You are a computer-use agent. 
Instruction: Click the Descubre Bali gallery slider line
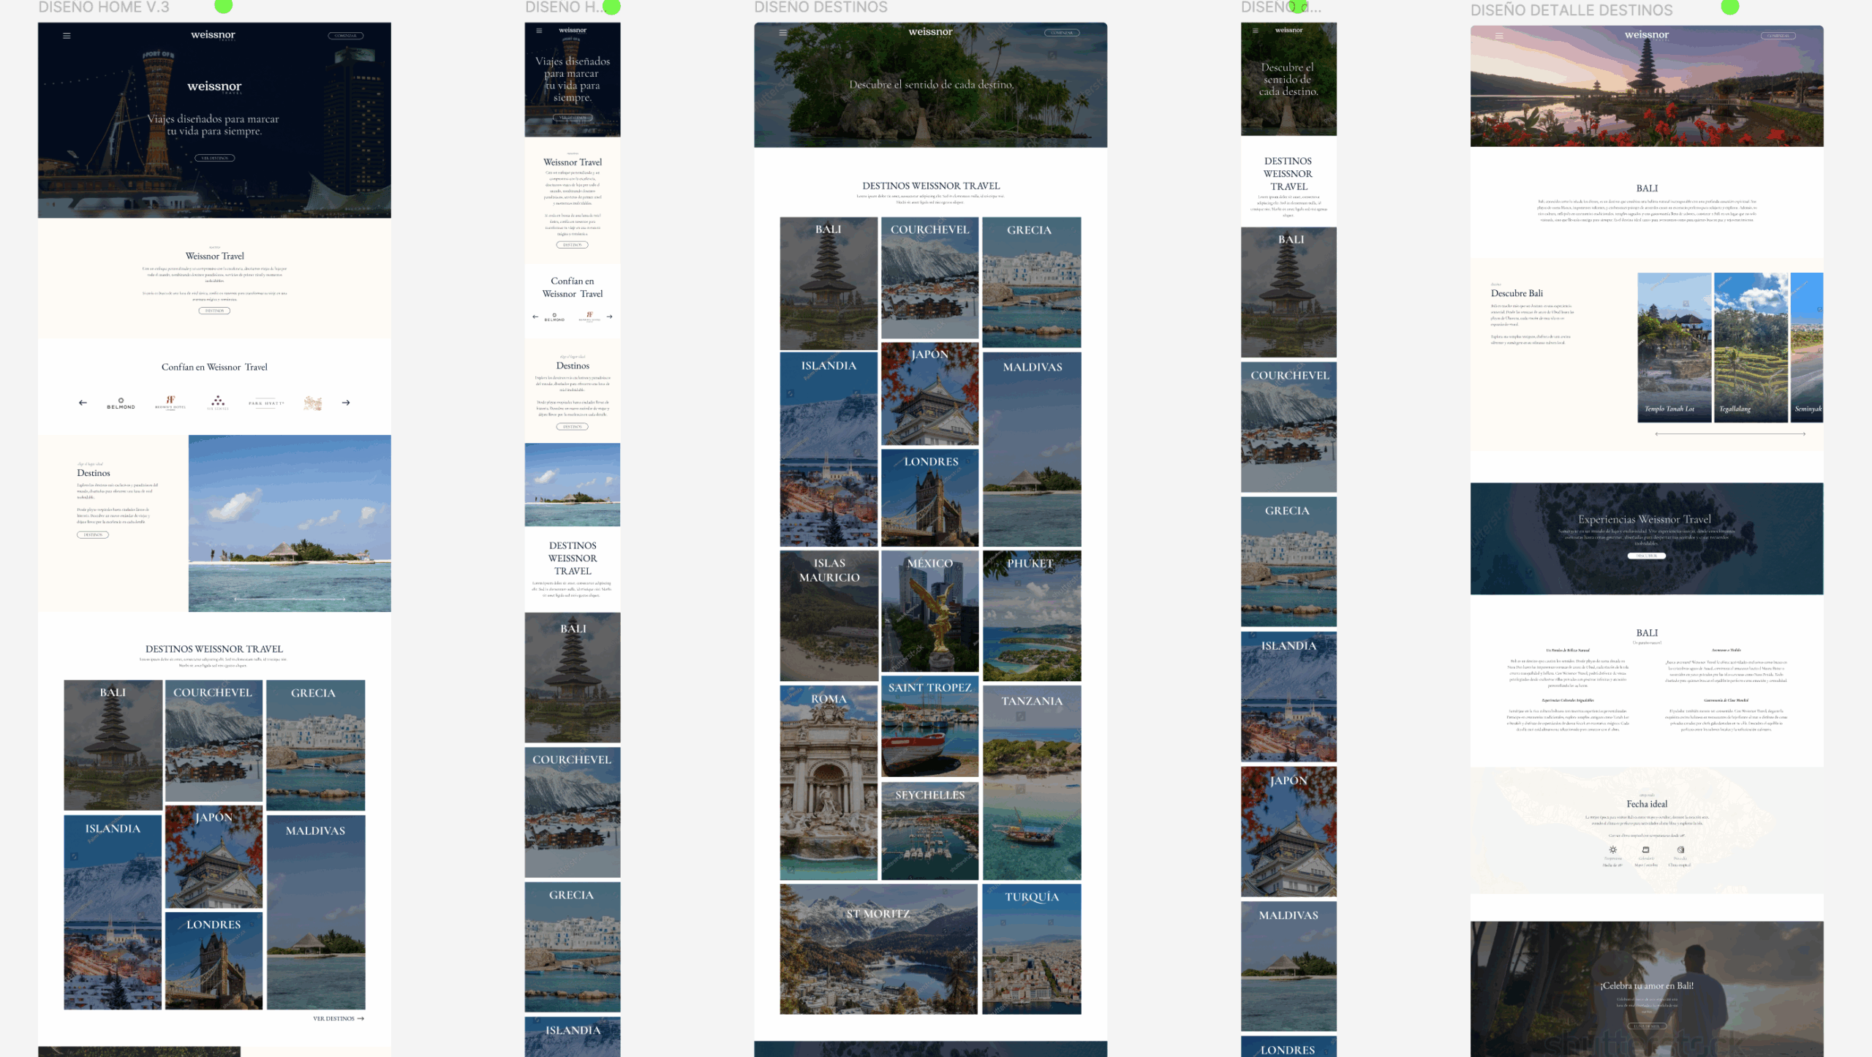click(x=1729, y=434)
